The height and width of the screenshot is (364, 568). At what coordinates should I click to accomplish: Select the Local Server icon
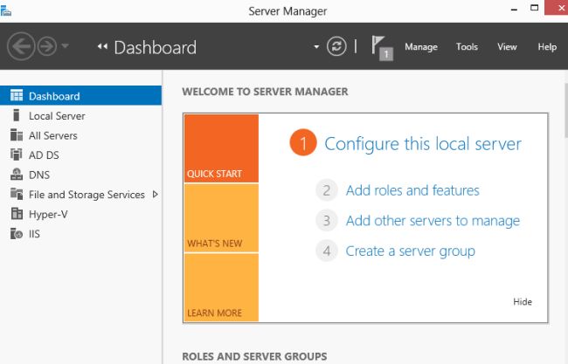[x=16, y=116]
